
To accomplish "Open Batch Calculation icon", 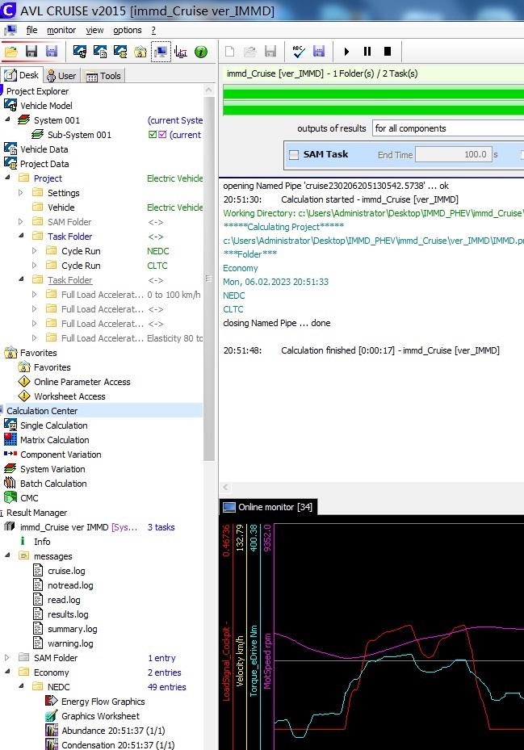I will point(10,483).
